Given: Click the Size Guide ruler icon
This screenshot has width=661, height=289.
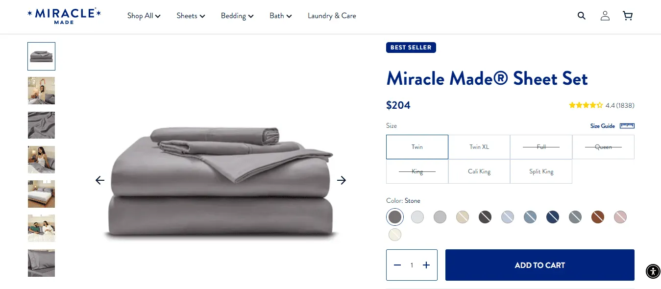Looking at the screenshot, I should pos(627,126).
